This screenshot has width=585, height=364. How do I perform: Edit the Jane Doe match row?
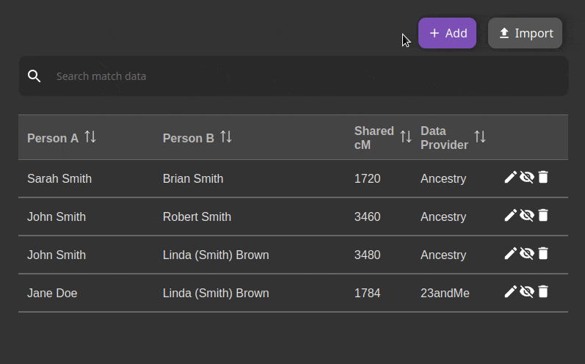[511, 291]
